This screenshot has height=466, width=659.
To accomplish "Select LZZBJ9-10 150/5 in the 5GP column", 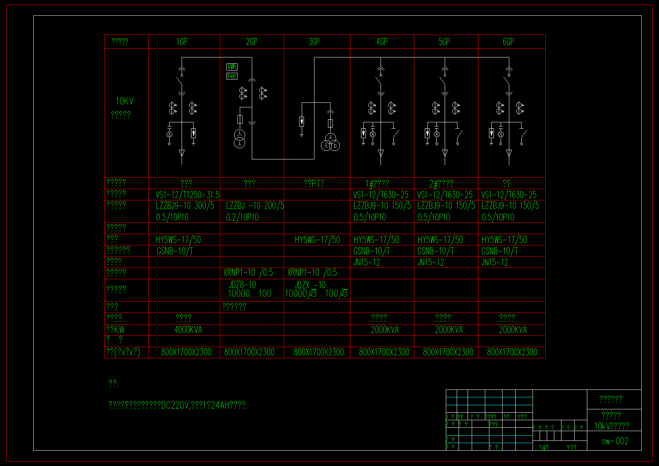I will click(x=446, y=206).
